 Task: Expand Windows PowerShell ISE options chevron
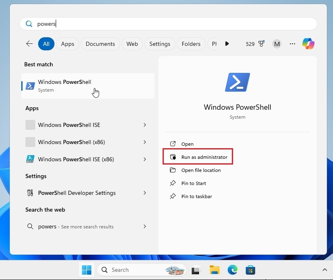click(x=145, y=125)
